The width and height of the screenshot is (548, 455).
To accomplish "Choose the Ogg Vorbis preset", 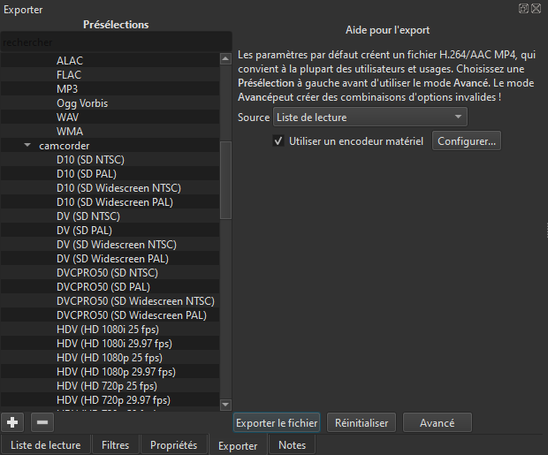I will point(110,103).
